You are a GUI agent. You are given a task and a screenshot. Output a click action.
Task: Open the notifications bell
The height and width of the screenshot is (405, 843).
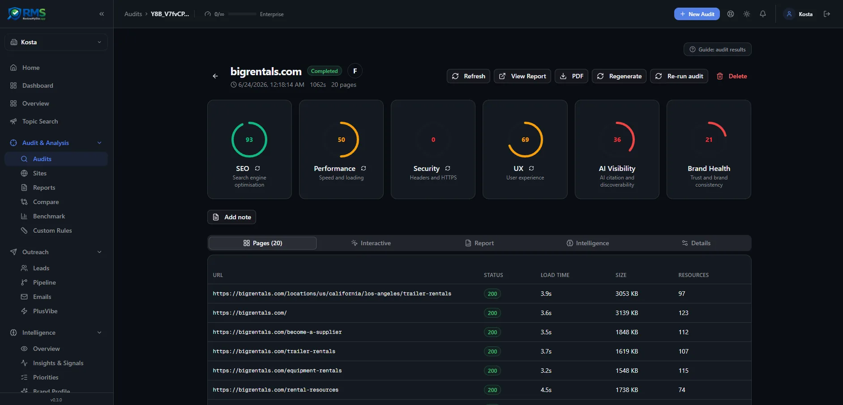[763, 14]
